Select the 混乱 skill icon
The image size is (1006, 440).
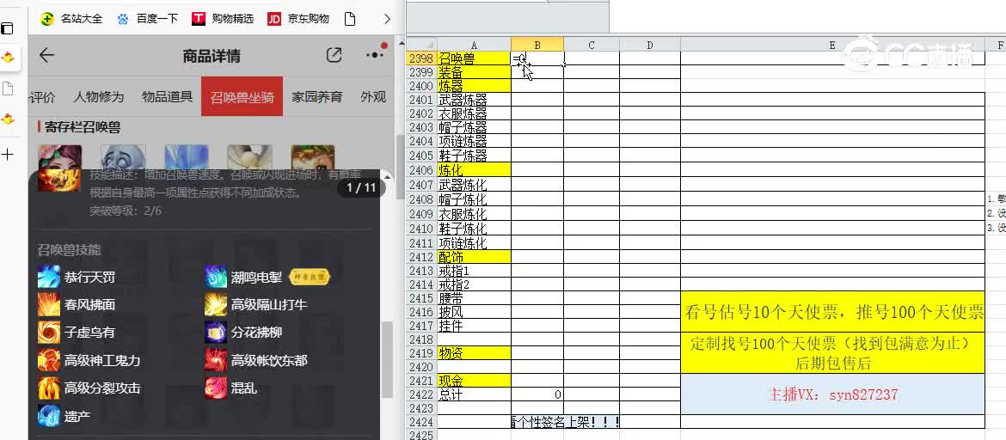[x=216, y=388]
